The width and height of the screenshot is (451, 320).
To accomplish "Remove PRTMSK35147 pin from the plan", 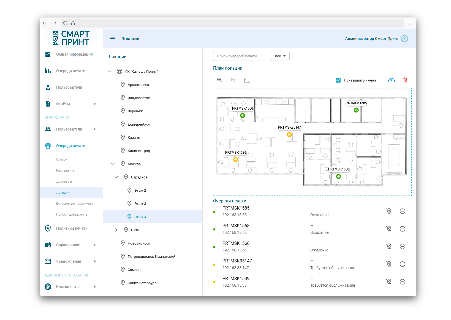I will pos(389,264).
